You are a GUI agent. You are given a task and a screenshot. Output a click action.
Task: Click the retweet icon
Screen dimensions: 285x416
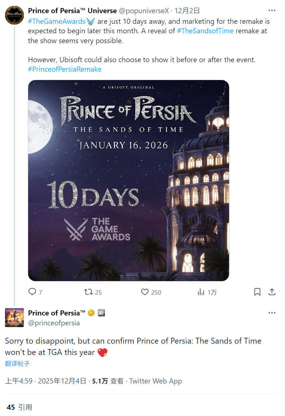88,292
